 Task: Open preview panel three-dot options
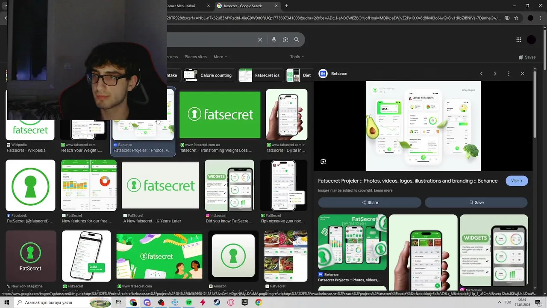pyautogui.click(x=509, y=74)
